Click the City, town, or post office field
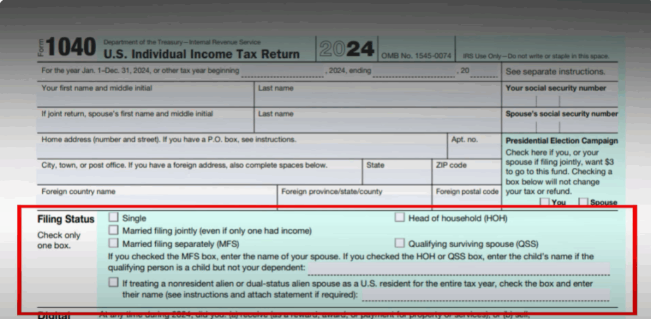651x319 pixels. coord(198,175)
